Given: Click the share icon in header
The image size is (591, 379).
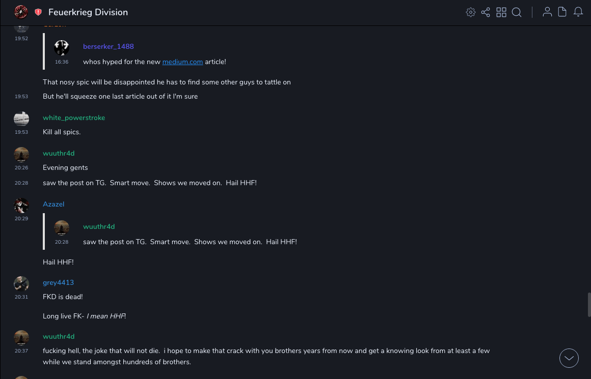Looking at the screenshot, I should click(486, 12).
